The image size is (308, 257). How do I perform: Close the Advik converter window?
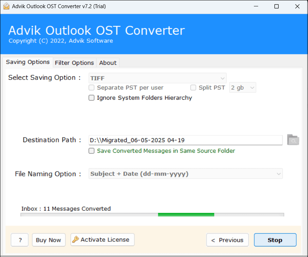(x=297, y=6)
